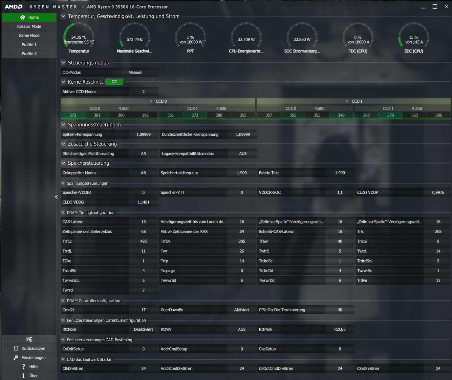Collapse Benutzersteuerungen CAD-Bustiming section
Viewport: 452px width, 380px height.
click(x=63, y=340)
